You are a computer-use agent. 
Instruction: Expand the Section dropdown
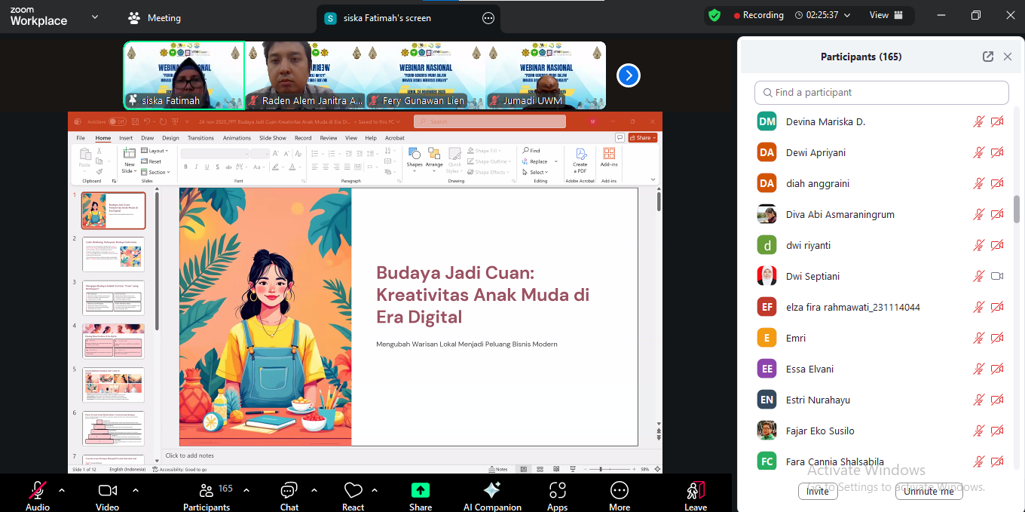(156, 172)
